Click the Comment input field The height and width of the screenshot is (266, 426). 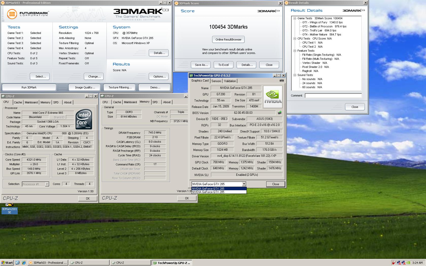(x=333, y=96)
